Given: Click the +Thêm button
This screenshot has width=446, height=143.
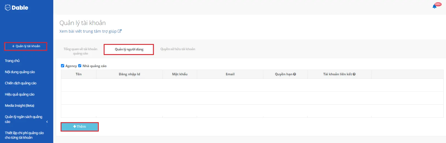Looking at the screenshot, I should [80, 127].
